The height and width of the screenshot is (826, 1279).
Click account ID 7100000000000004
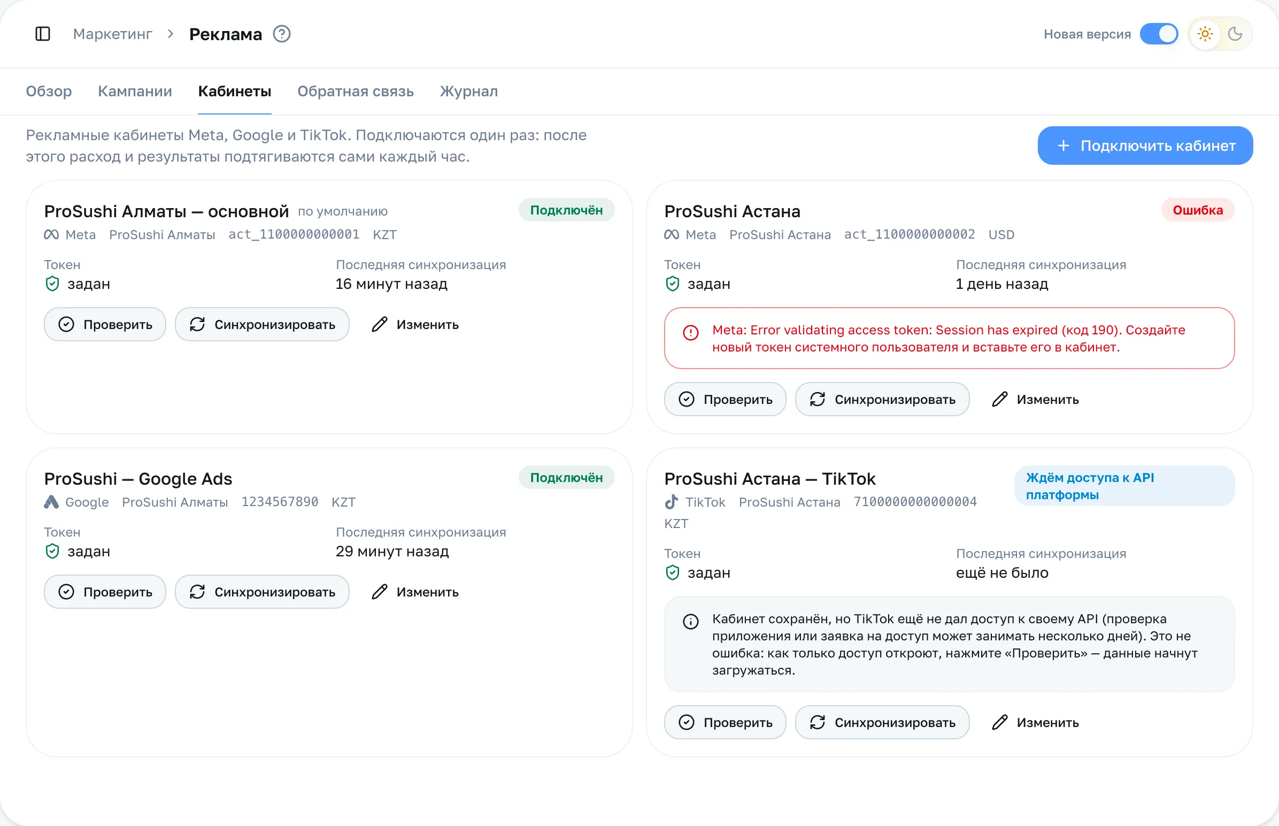915,502
